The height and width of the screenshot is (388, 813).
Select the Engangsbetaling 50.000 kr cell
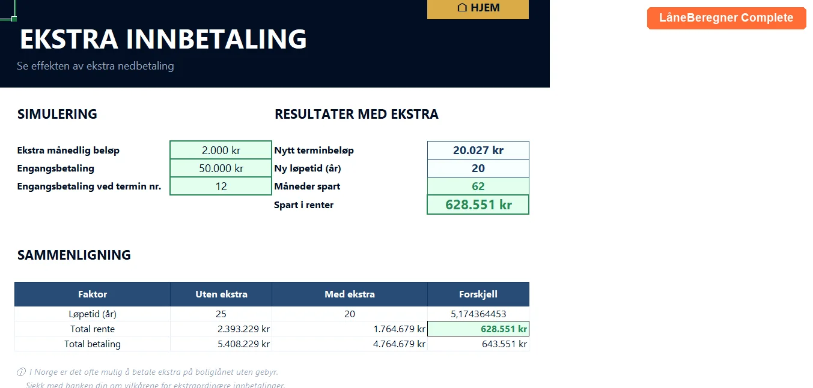click(221, 169)
